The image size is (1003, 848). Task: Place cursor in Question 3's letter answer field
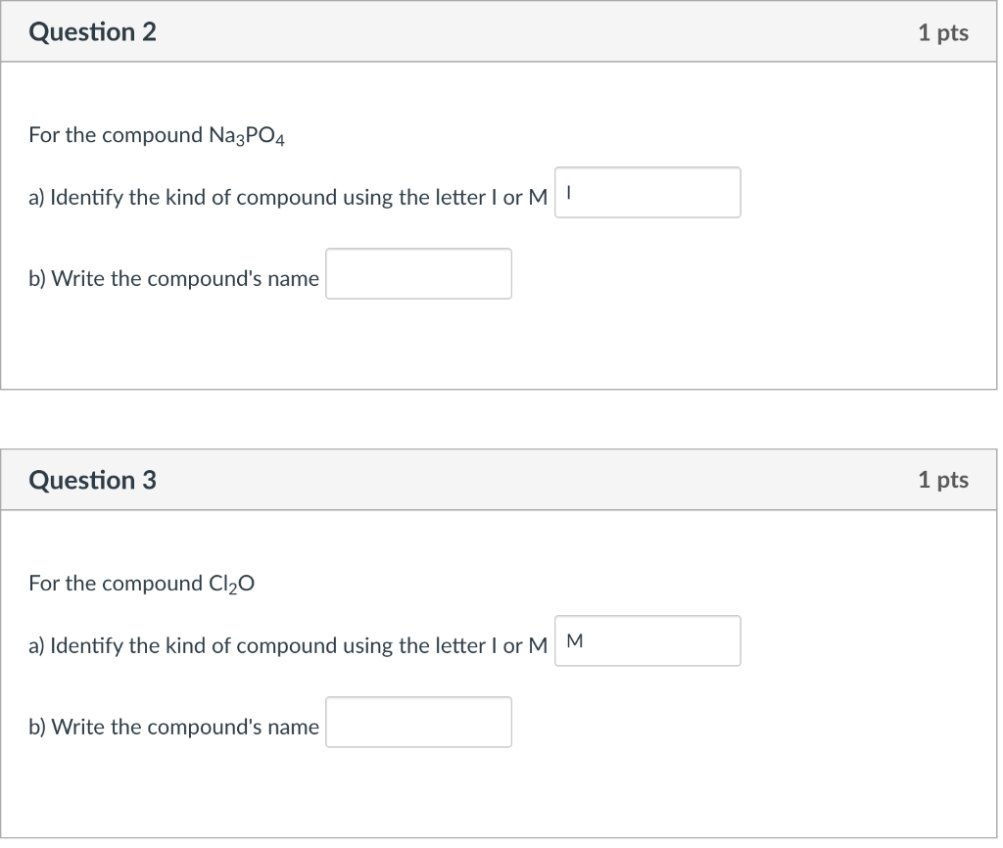tap(646, 640)
